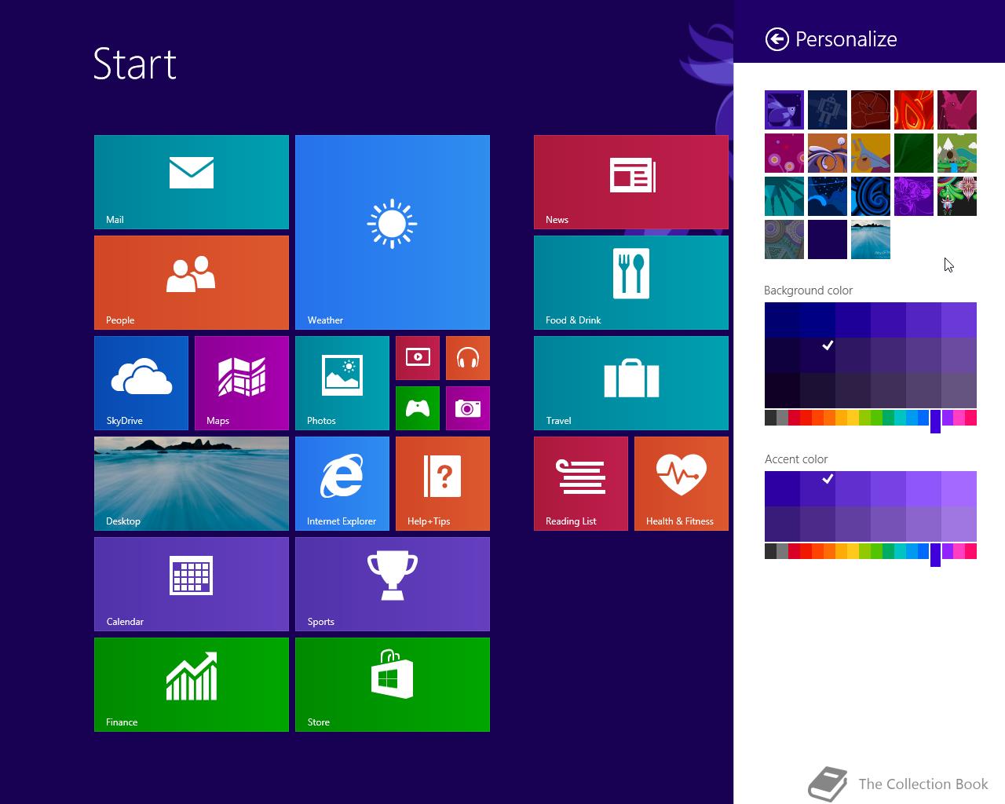Pick the grayish-purple bottom-right Background color swatch
The height and width of the screenshot is (804, 1005).
[959, 390]
